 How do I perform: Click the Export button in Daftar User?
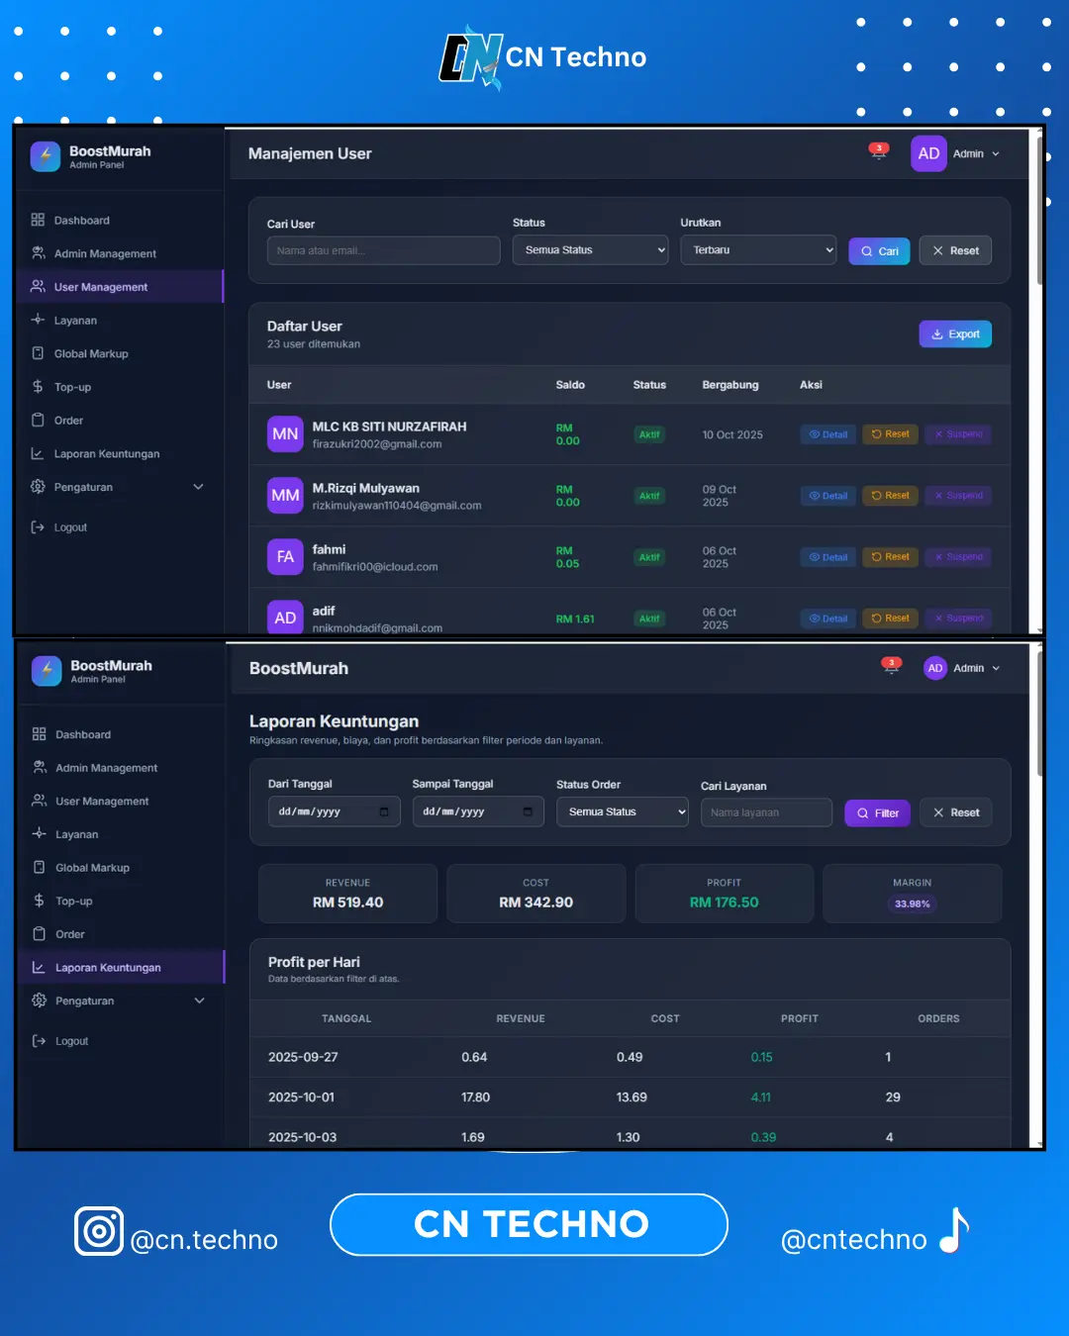(955, 334)
